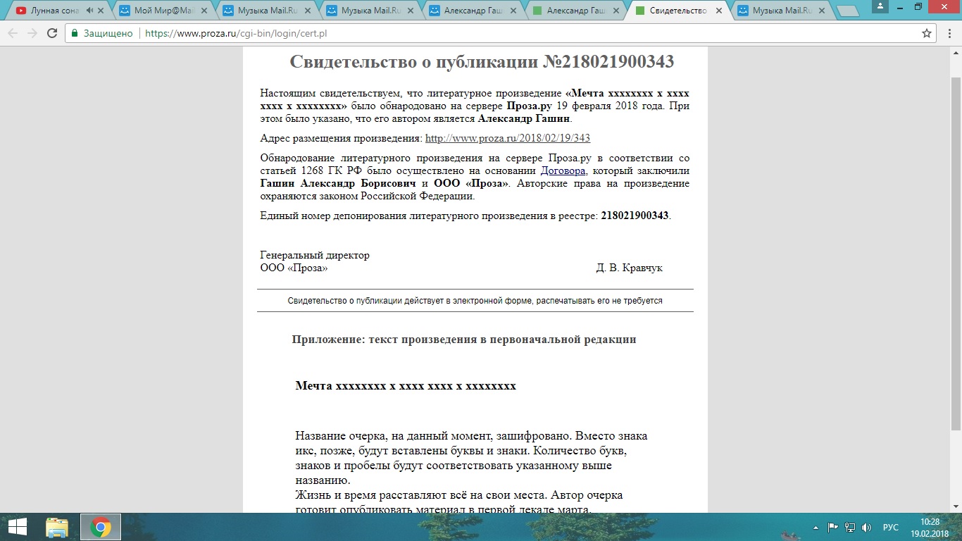Viewport: 962px width, 541px height.
Task: Click the note Свидетельство о публикации действует в электронной форме
Action: (x=475, y=301)
